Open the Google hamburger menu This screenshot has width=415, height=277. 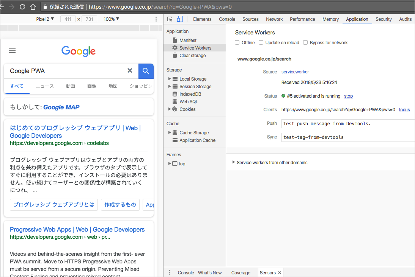[12, 51]
